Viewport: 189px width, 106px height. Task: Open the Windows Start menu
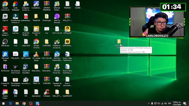(x=3, y=103)
